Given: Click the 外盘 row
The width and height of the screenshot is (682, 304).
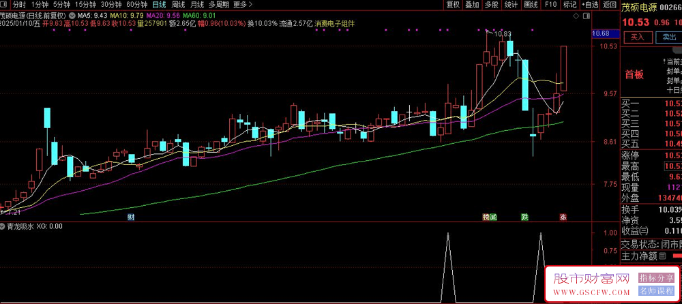Looking at the screenshot, I should (x=651, y=198).
